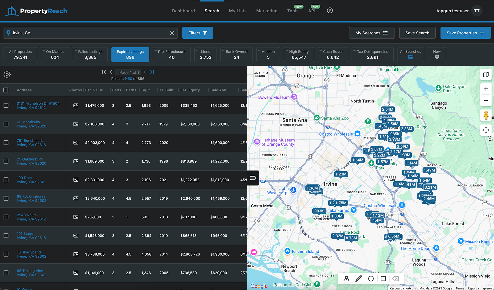Open the Search tab
Viewport: 494px width, 290px height.
click(212, 11)
